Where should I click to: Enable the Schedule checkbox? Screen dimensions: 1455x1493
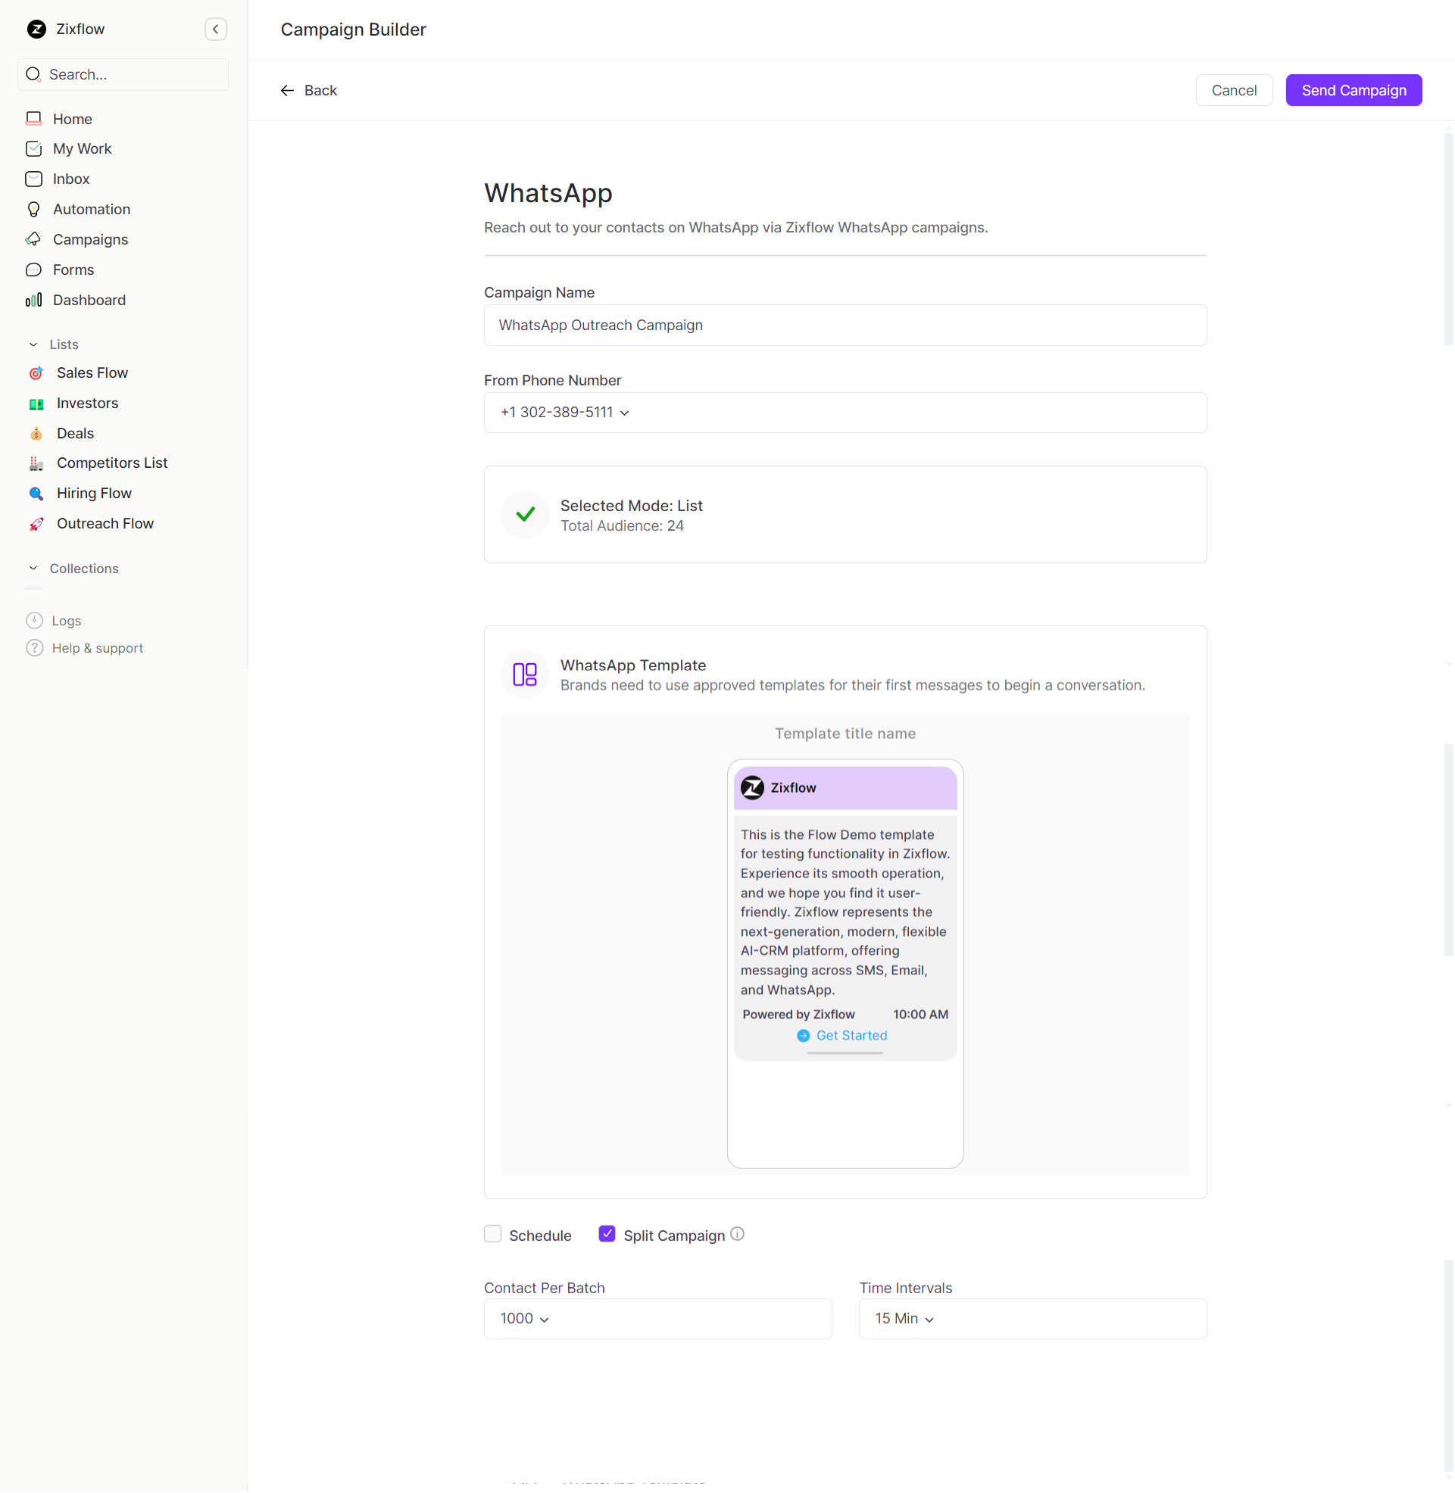pos(493,1234)
